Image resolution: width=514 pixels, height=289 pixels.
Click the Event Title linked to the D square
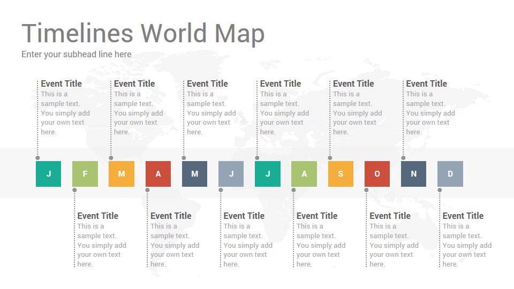[x=463, y=216]
